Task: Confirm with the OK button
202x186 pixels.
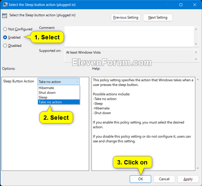Action: tap(140, 179)
